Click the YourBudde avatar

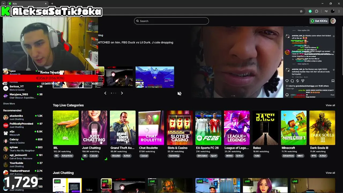coord(6,165)
